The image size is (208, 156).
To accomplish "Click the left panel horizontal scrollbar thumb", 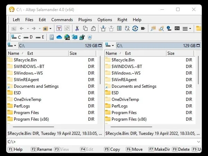I will point(33,127).
